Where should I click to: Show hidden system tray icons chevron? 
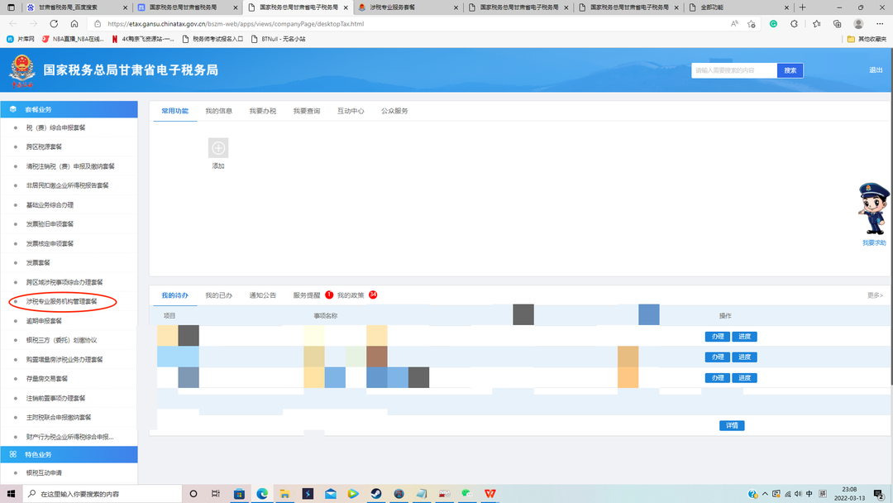click(x=765, y=494)
